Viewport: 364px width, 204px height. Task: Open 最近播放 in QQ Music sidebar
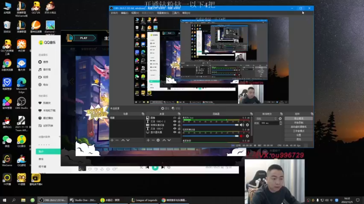[x=45, y=118]
